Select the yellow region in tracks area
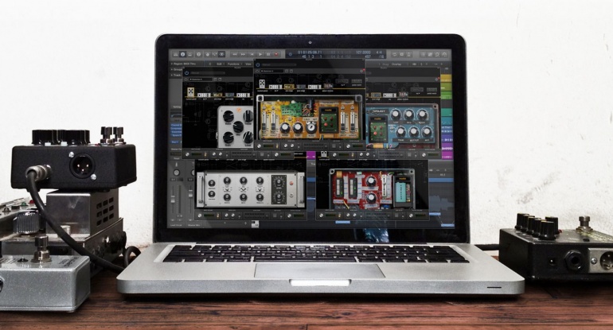This screenshot has height=330, width=613. [446, 78]
